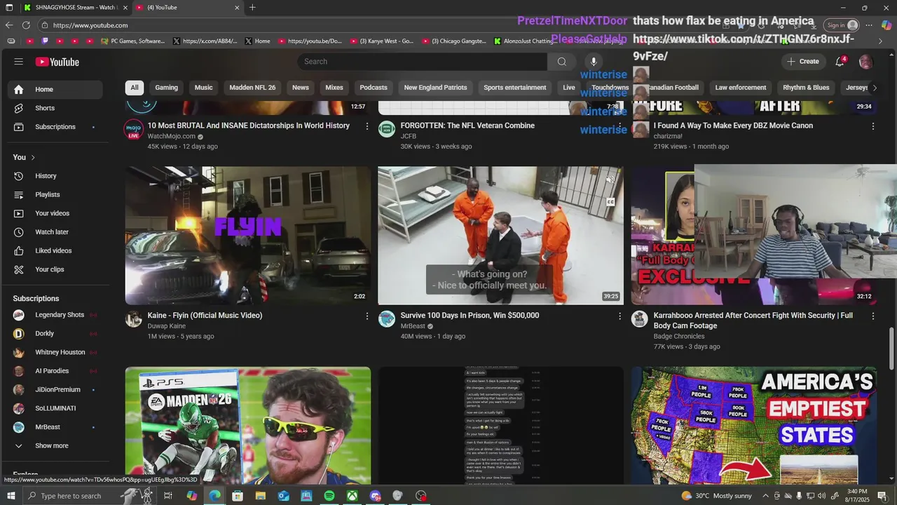Open Playlists in the sidebar
Image resolution: width=897 pixels, height=505 pixels.
coord(55,194)
